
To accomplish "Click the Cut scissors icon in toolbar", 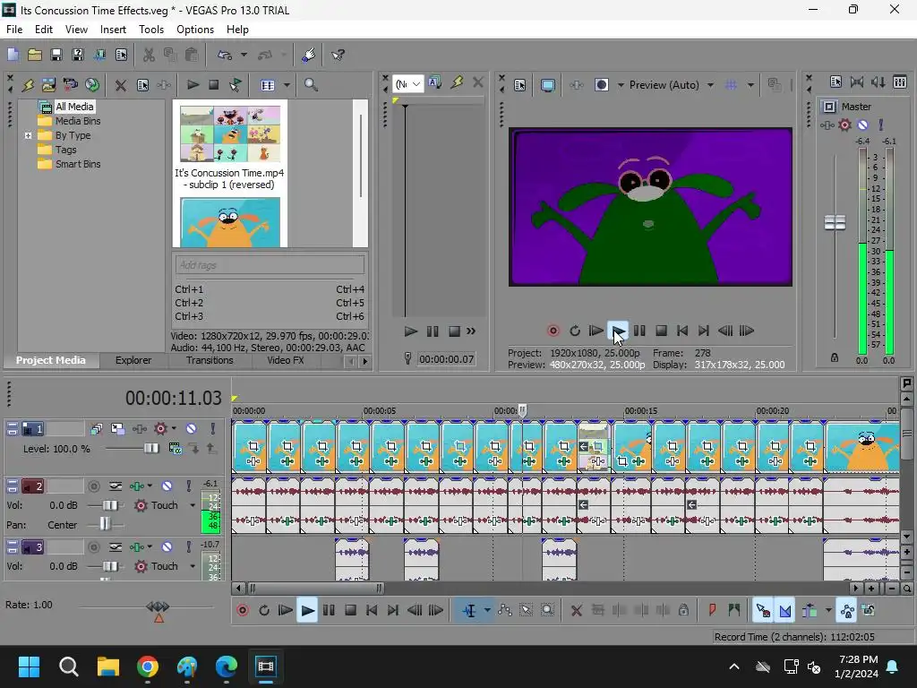I will pos(150,55).
